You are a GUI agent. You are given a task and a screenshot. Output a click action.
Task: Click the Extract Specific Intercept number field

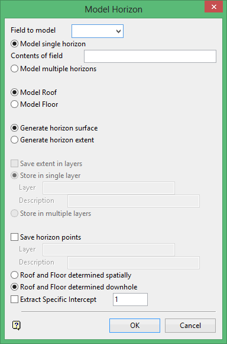[130, 300]
